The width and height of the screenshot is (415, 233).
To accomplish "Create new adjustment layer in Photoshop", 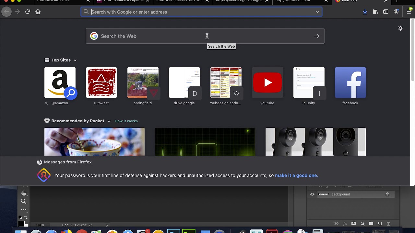I will pos(362,224).
